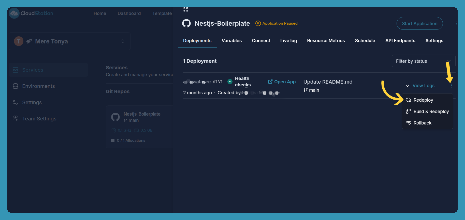Viewport: 465px width, 220px height.
Task: Open the application Settings tab
Action: tap(434, 41)
